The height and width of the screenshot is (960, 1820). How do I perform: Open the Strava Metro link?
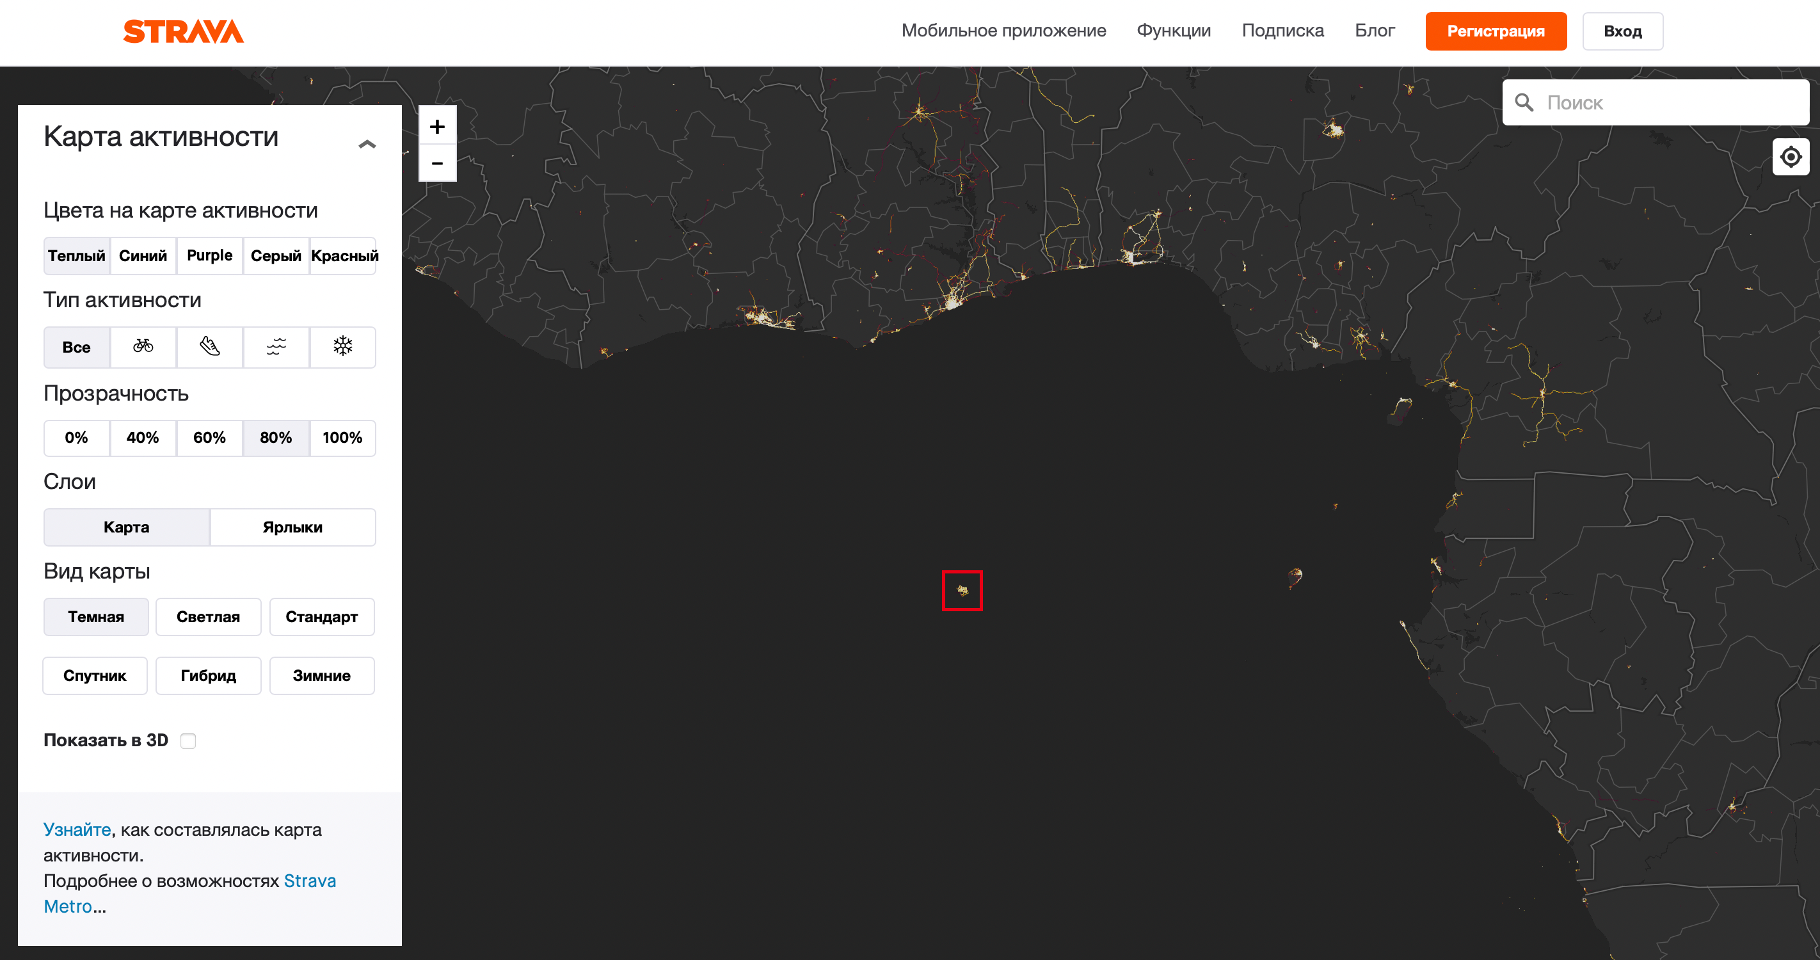click(x=189, y=893)
